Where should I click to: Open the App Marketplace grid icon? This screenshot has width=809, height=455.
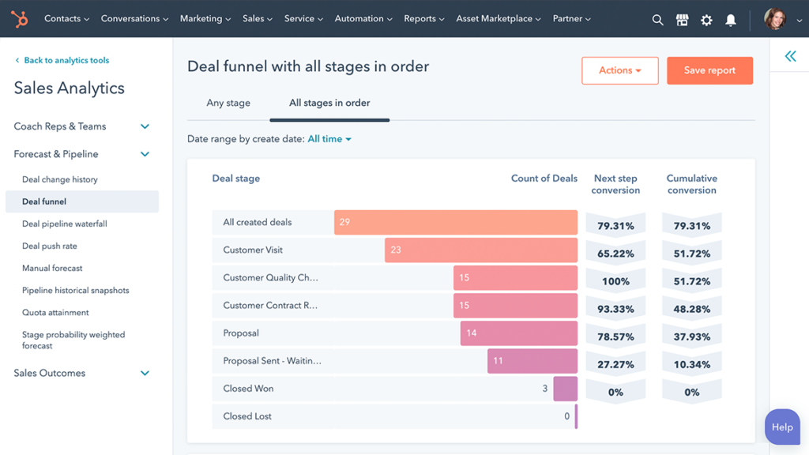point(682,20)
